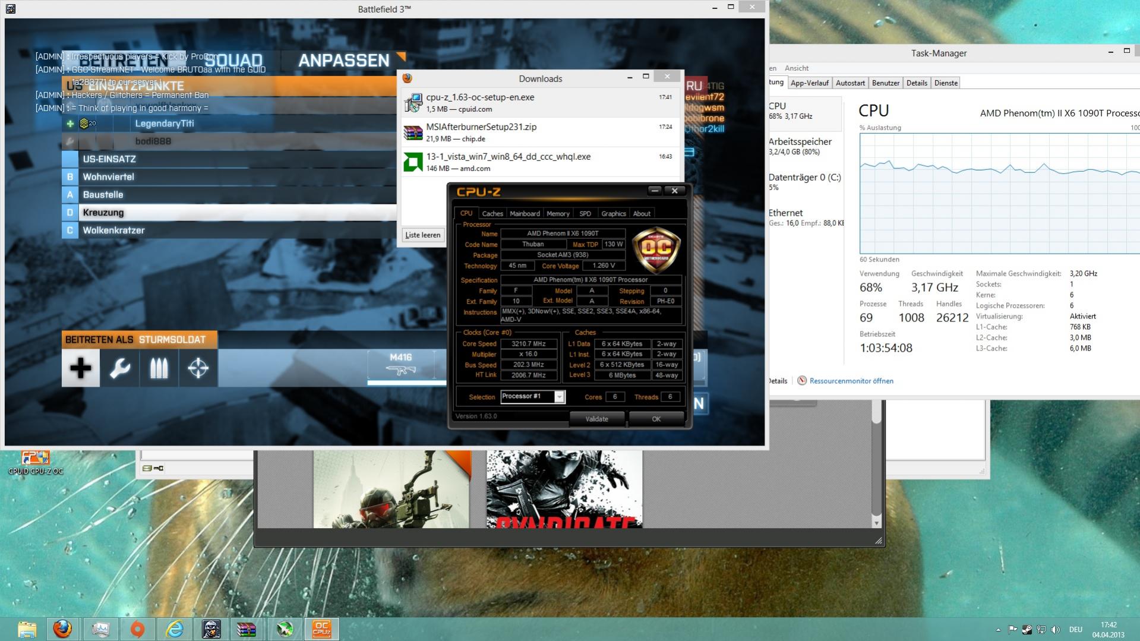Spawn on squadmate LegendaryTiti
This screenshot has width=1140, height=641.
click(229, 124)
